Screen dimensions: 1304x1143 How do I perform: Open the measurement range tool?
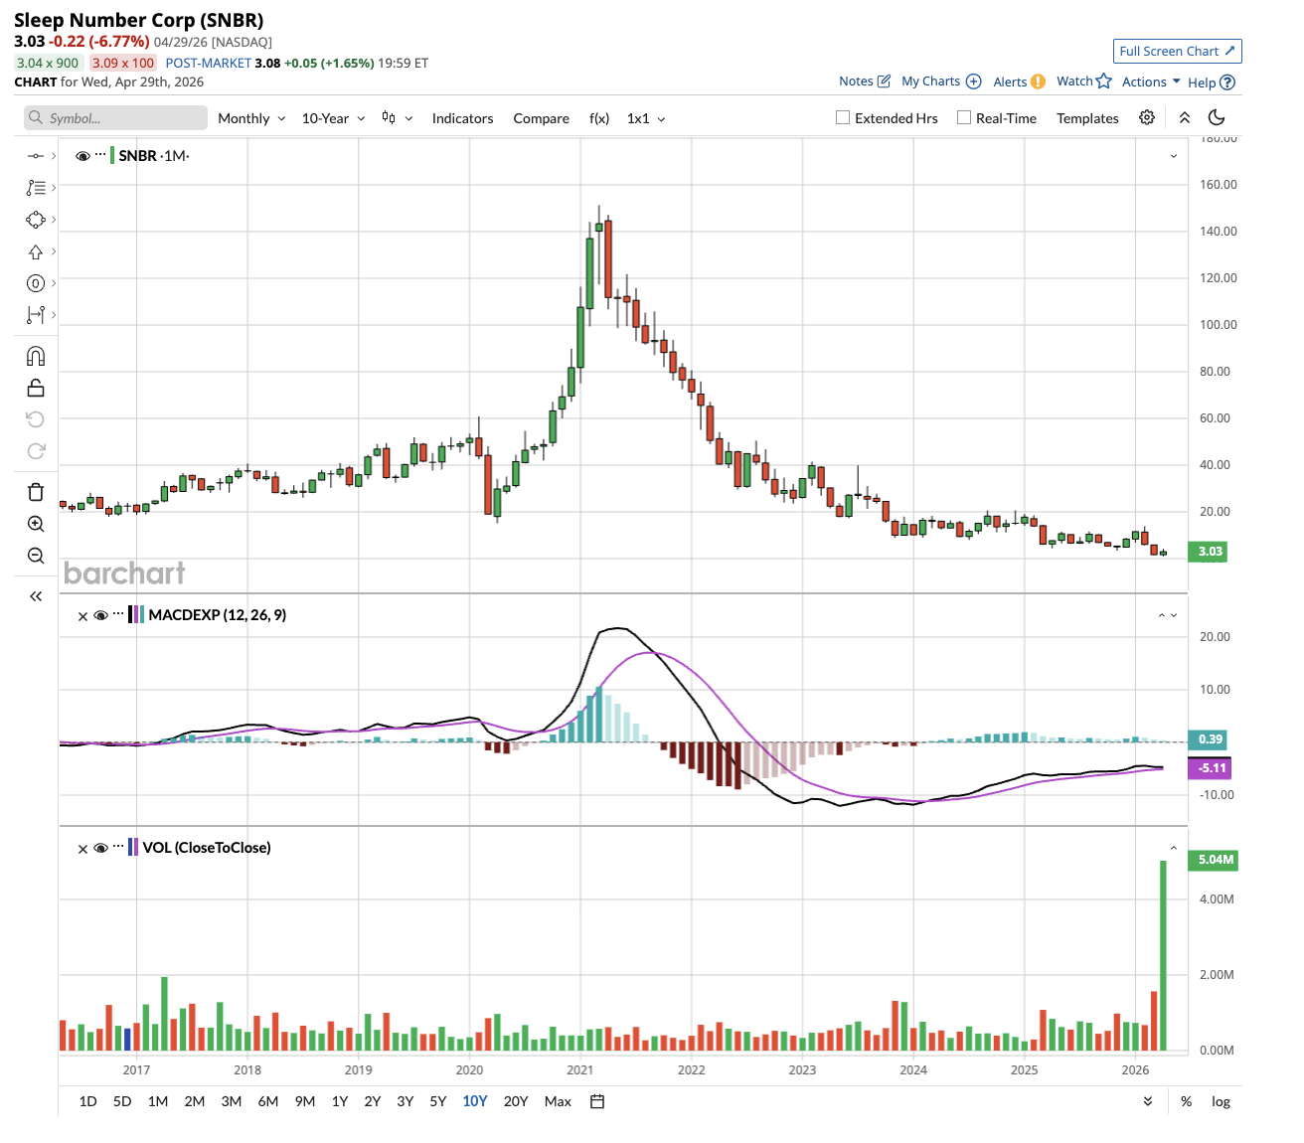tap(36, 315)
